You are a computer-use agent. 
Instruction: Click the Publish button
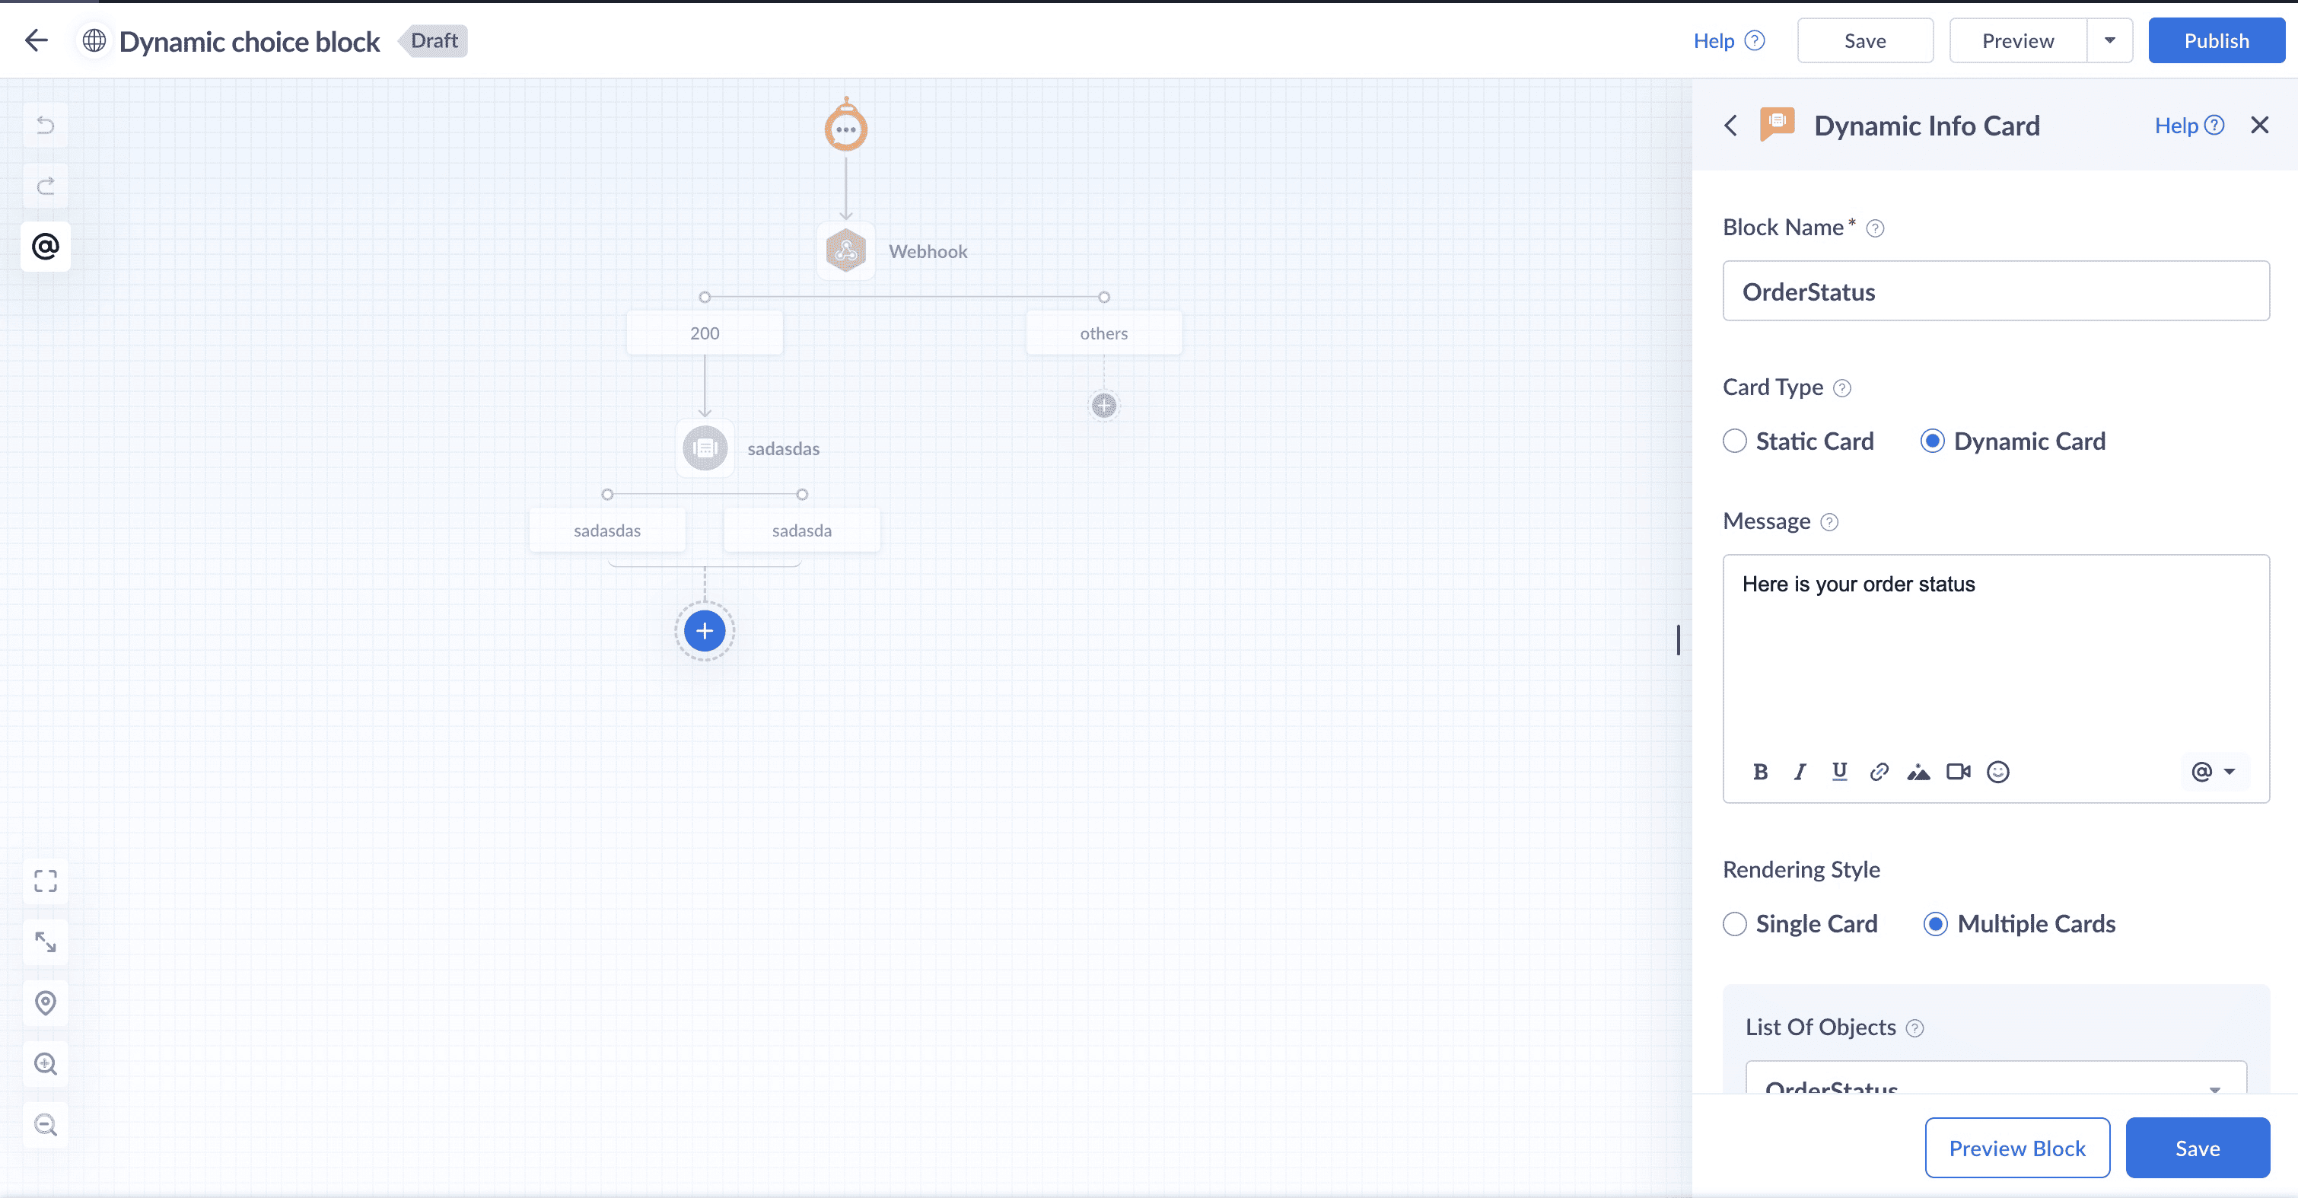click(x=2216, y=41)
